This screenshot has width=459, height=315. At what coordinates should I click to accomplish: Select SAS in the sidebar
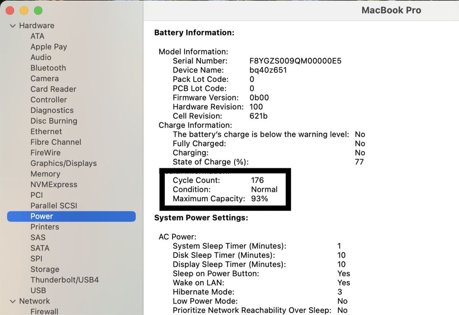pos(38,238)
